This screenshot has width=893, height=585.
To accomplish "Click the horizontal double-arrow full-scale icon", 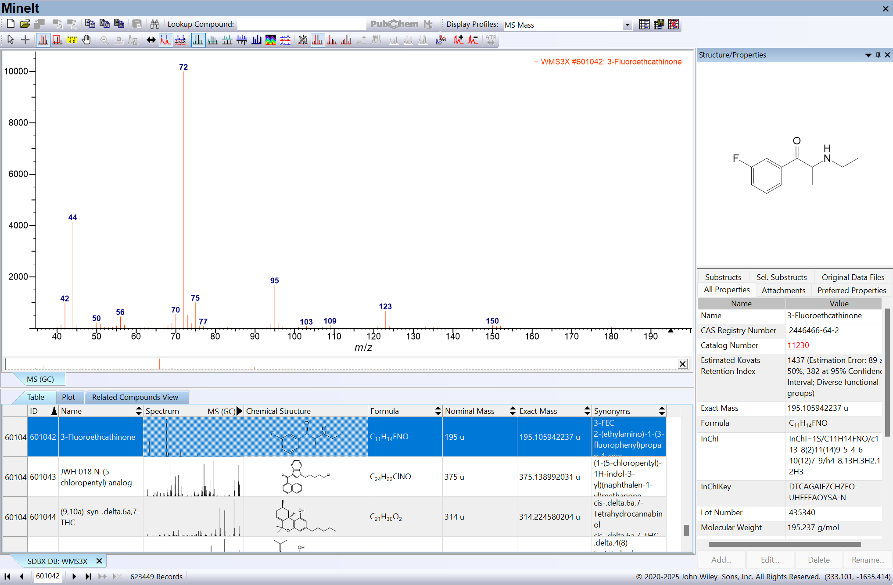I will point(151,40).
